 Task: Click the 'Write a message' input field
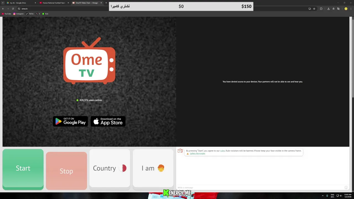[x=260, y=188]
